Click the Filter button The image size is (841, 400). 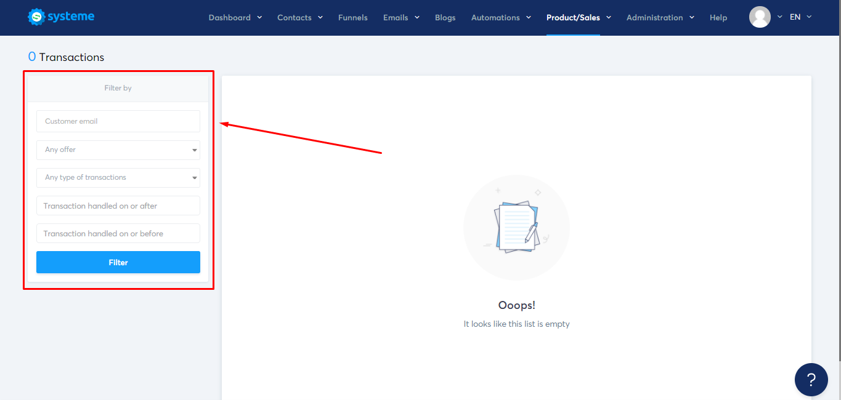(x=118, y=262)
